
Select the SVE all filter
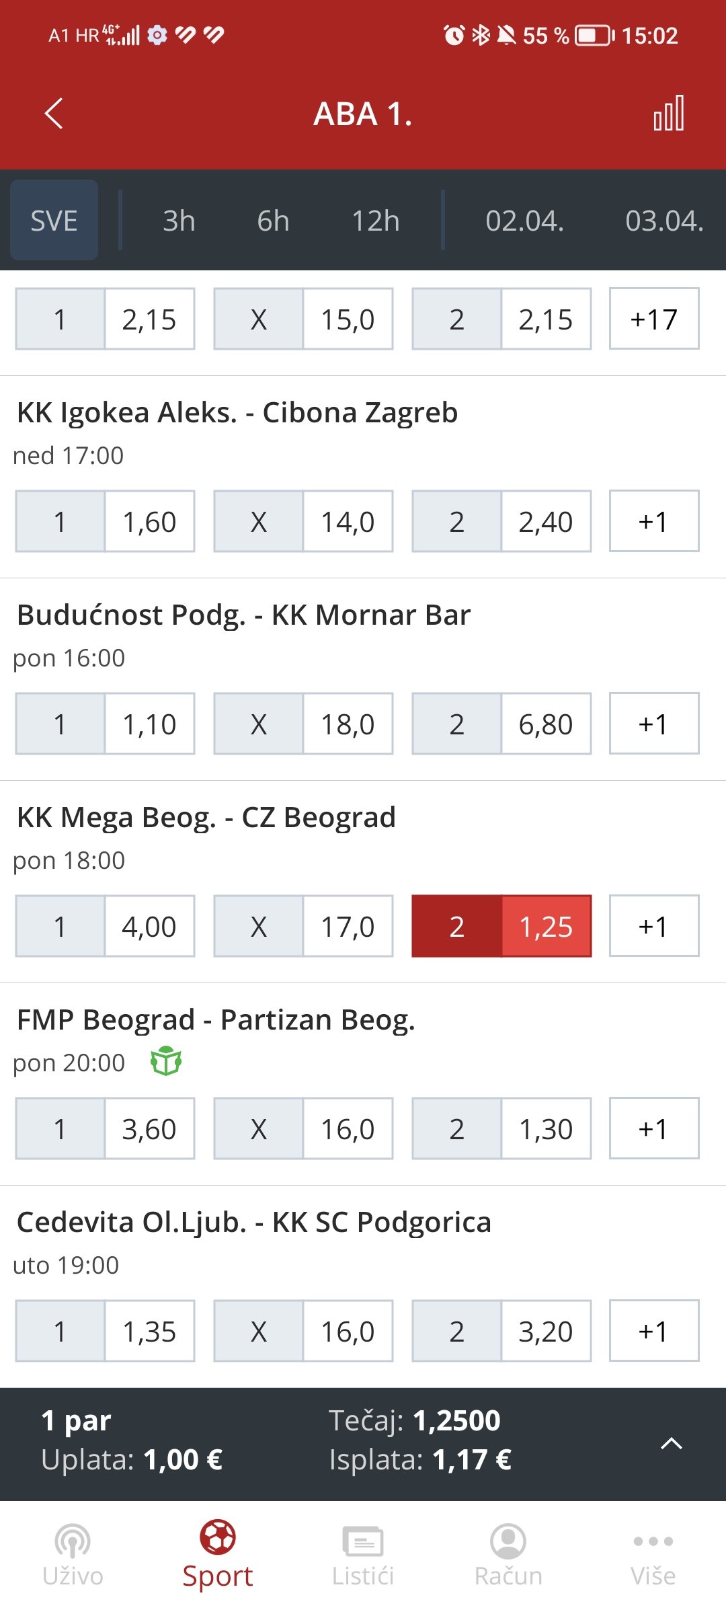pyautogui.click(x=54, y=221)
